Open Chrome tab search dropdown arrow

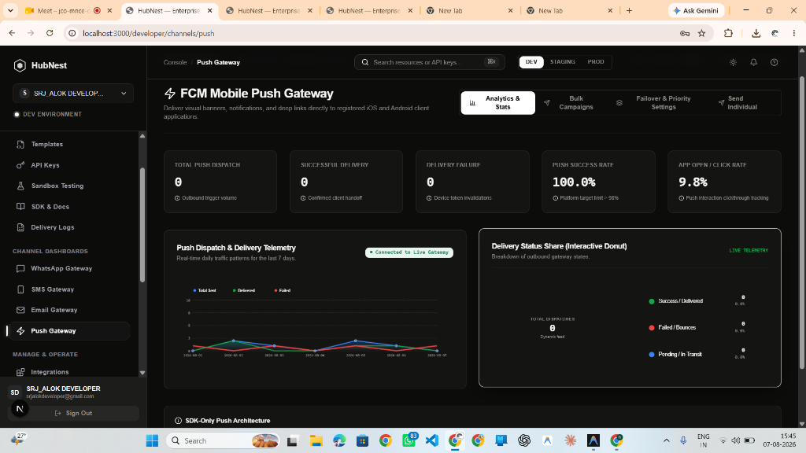click(x=10, y=10)
